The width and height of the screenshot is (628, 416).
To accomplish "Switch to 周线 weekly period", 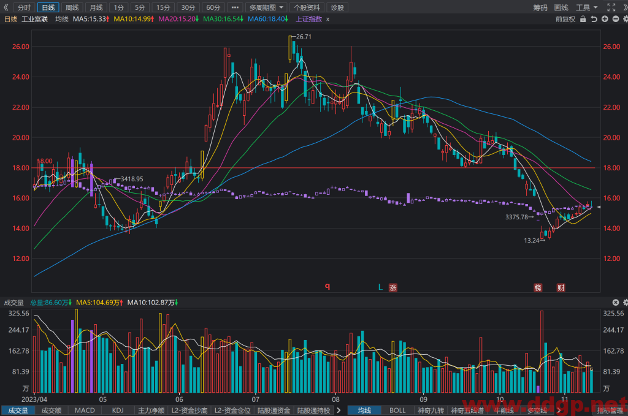I will [72, 7].
